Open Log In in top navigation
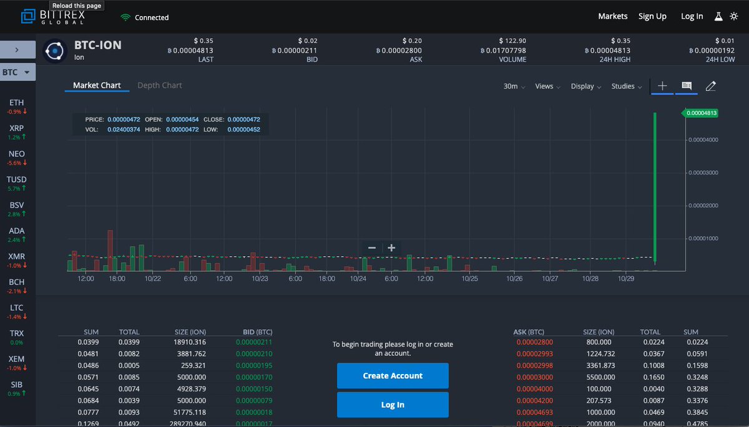 692,16
